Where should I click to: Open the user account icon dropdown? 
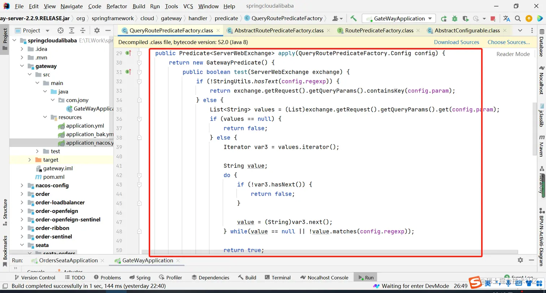click(338, 18)
